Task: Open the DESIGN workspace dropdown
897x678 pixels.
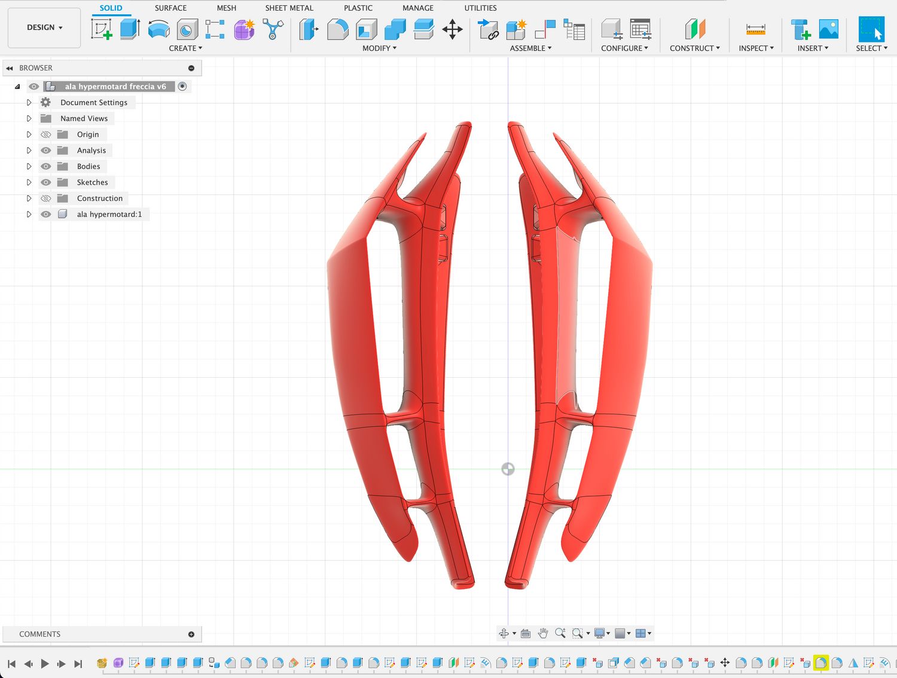Action: pos(44,28)
